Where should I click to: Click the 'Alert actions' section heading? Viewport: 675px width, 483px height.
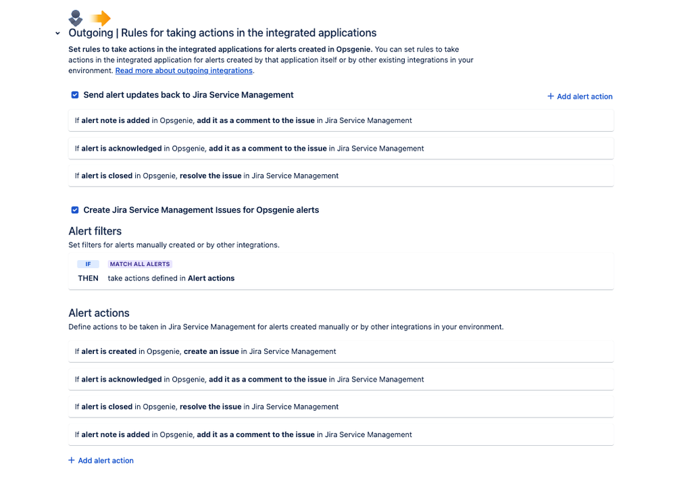(99, 313)
